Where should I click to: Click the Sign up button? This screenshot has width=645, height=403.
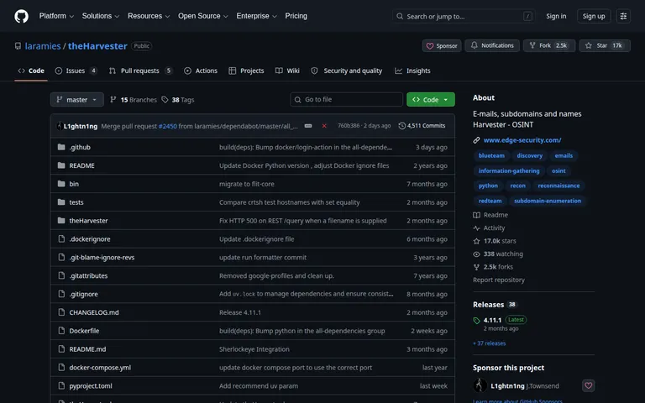tap(594, 16)
